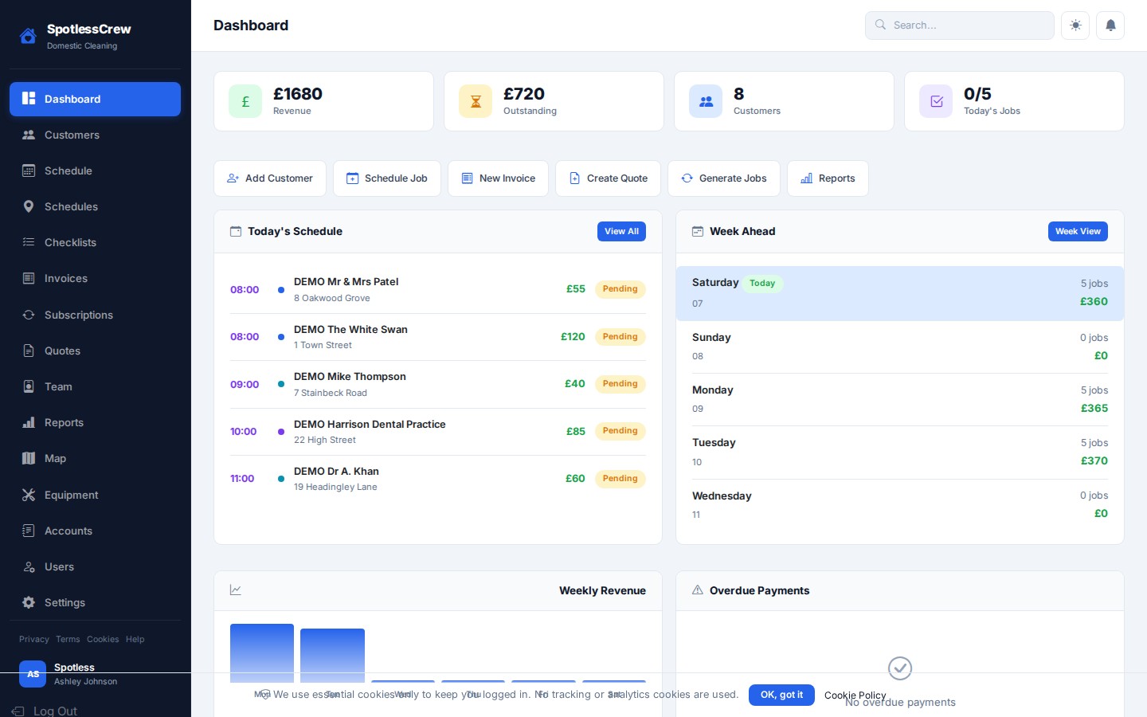The height and width of the screenshot is (717, 1147).
Task: Open Accounts from the sidebar
Action: (69, 531)
